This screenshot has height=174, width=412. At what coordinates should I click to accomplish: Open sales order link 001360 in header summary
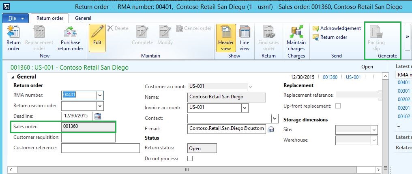coord(330,77)
